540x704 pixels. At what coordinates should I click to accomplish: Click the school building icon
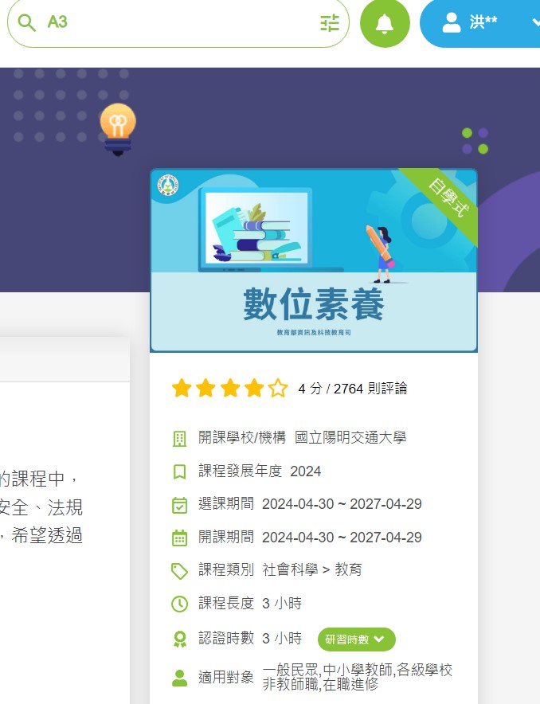tap(180, 438)
